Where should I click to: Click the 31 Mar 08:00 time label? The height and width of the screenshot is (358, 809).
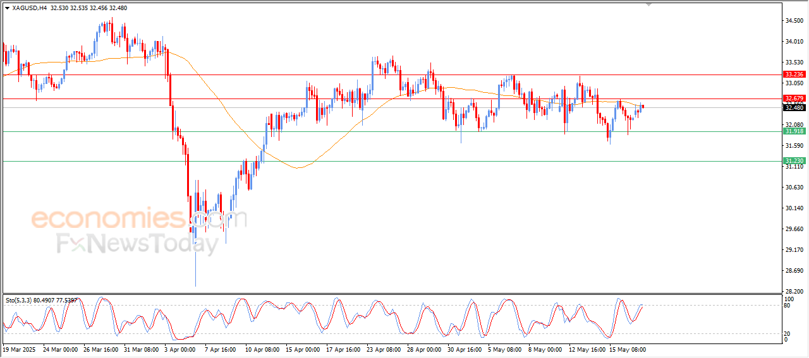pyautogui.click(x=141, y=349)
